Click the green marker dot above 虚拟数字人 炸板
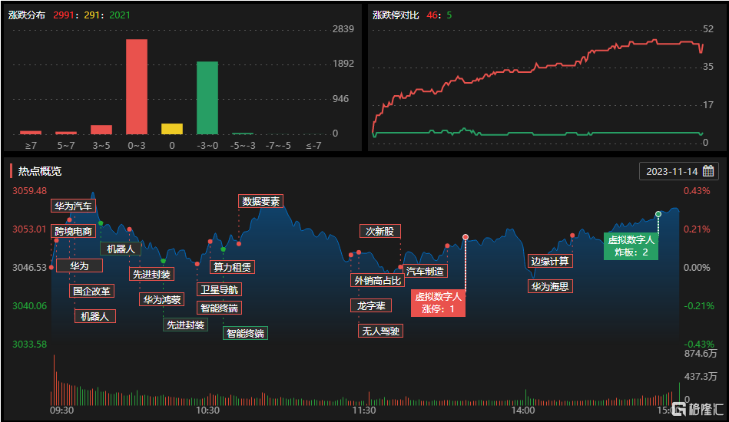 [x=658, y=214]
